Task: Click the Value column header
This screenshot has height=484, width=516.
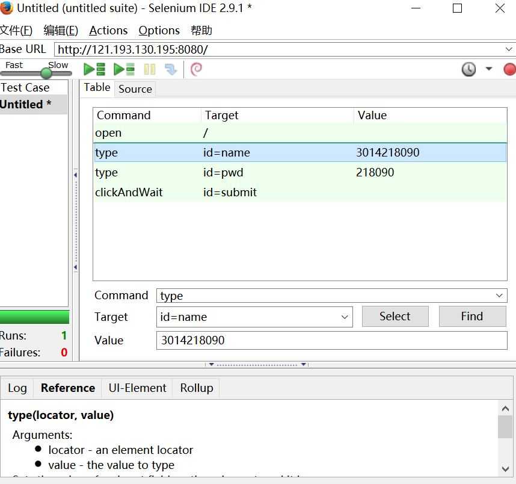Action: pos(430,116)
